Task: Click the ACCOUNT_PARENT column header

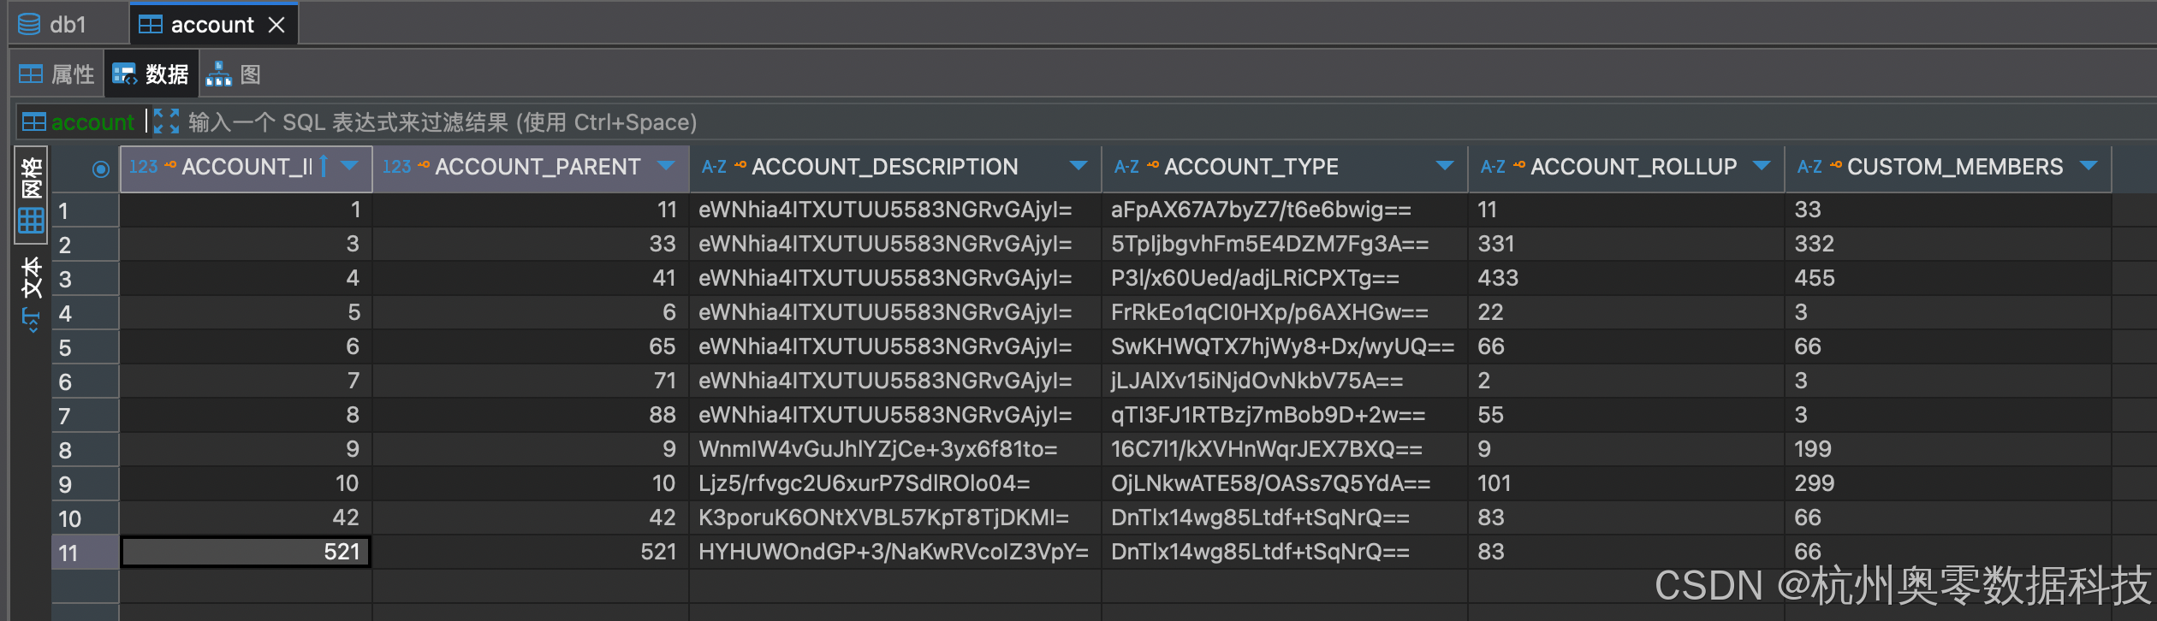Action: [531, 167]
